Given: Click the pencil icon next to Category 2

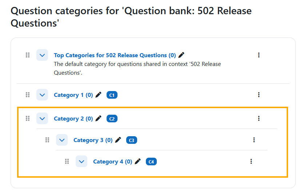Looking at the screenshot, I should tap(99, 118).
